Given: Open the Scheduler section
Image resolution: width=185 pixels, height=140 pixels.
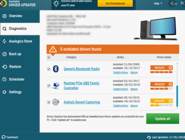Looking at the screenshot, I should tap(20, 79).
